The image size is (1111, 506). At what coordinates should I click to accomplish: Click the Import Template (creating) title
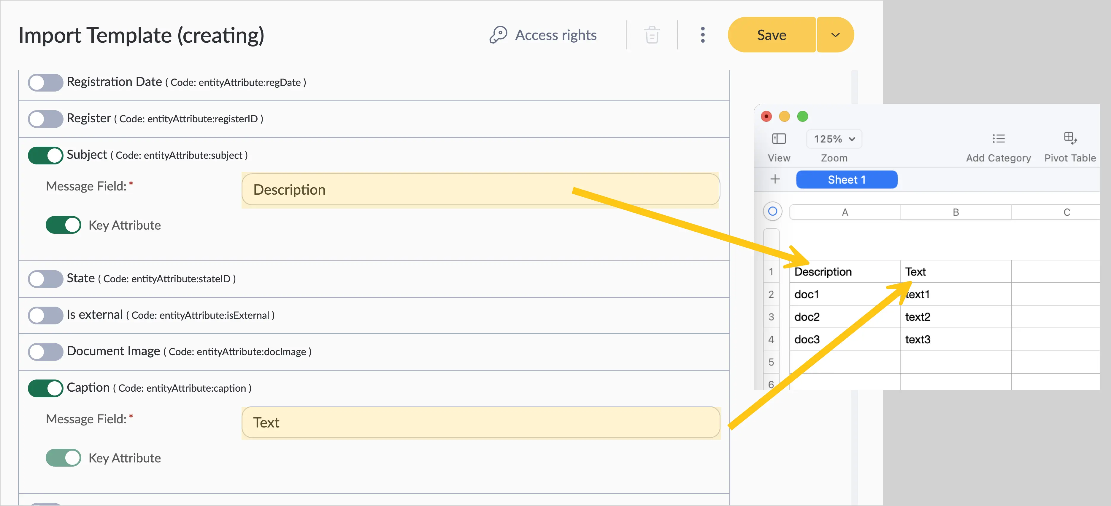click(x=141, y=35)
